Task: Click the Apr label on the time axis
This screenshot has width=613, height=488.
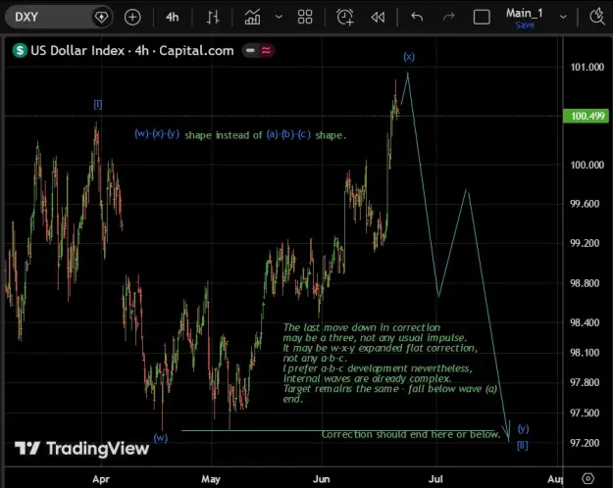Action: (101, 479)
